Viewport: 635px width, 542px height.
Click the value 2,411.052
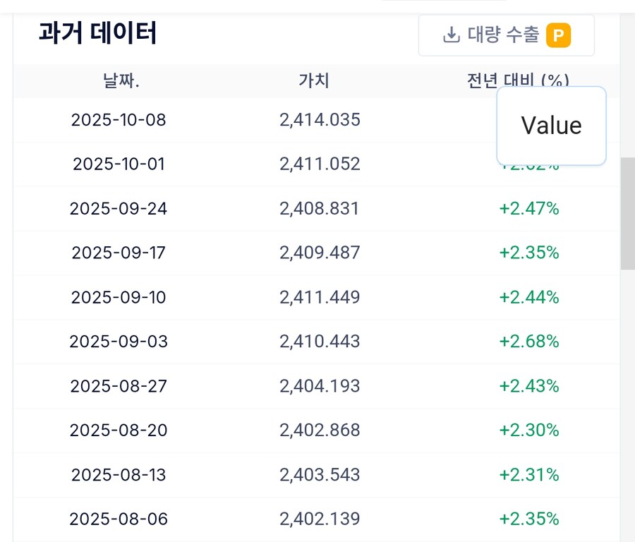click(320, 164)
